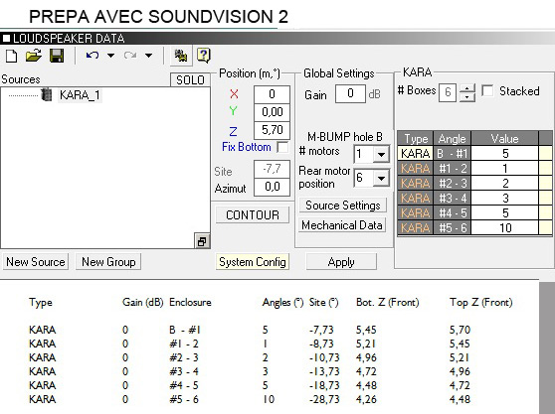The image size is (555, 414).
Task: Click value 10 in #5 - 6 row
Action: pos(504,227)
